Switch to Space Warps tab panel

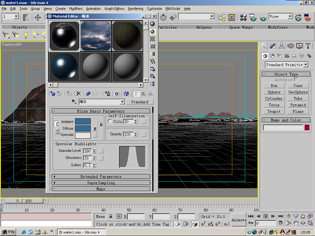click(241, 27)
